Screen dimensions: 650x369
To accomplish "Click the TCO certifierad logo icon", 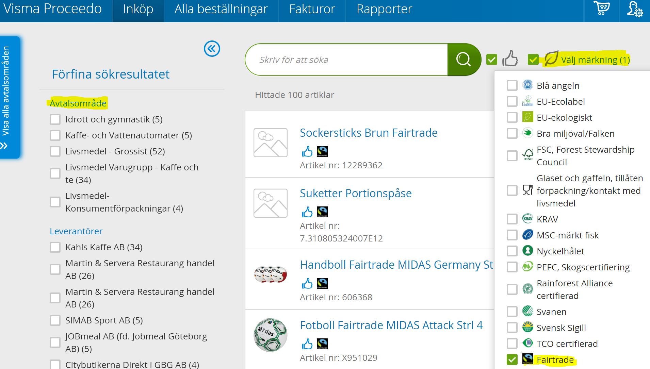I will [527, 343].
